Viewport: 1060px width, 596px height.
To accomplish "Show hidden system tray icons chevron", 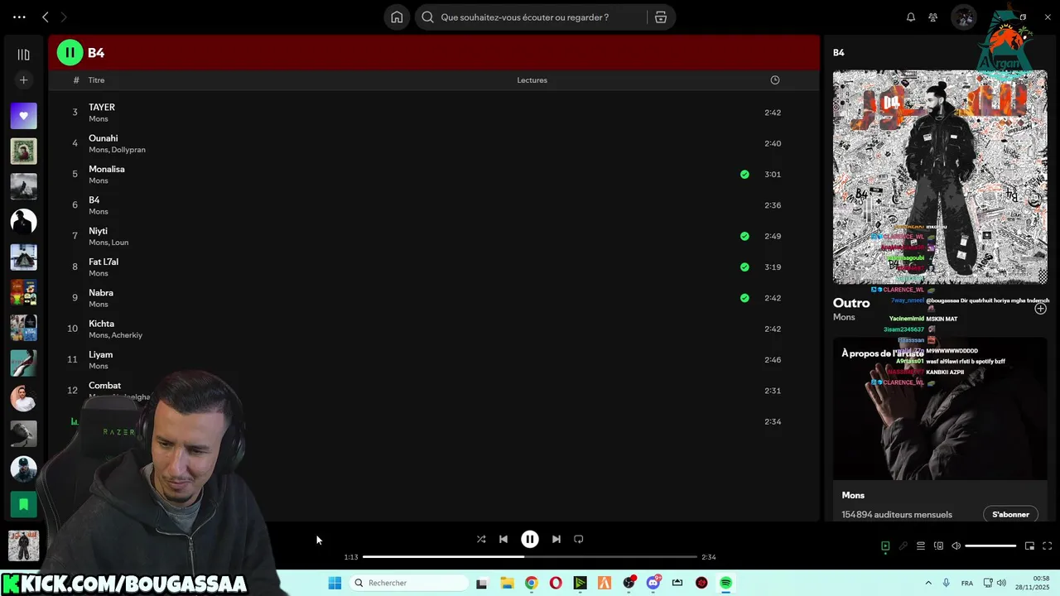I will (927, 583).
